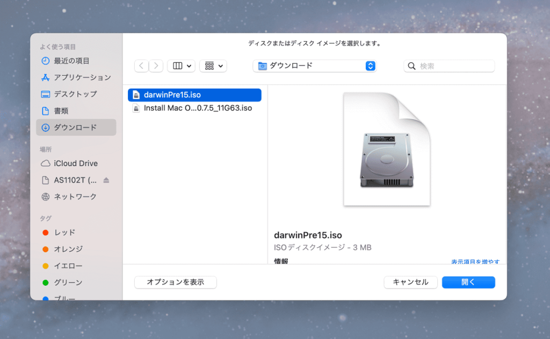The height and width of the screenshot is (339, 550).
Task: Click the desktop icon beside デスクトップ
Action: tap(46, 94)
